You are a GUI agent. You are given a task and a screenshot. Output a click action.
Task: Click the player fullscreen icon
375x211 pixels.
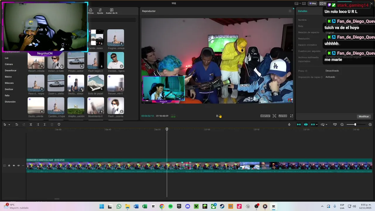tap(292, 116)
